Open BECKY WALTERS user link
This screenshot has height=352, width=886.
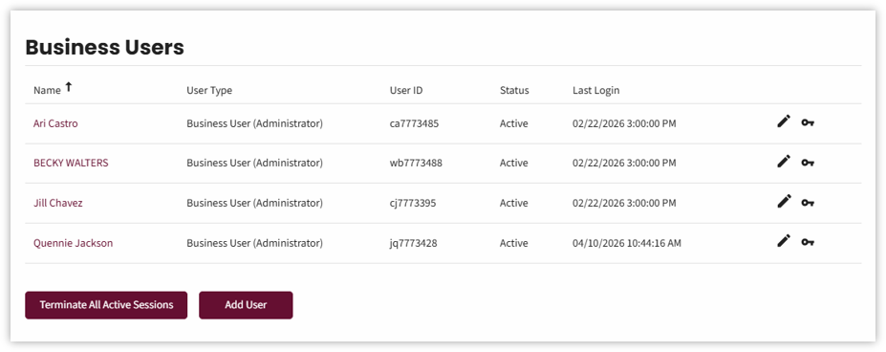point(71,163)
